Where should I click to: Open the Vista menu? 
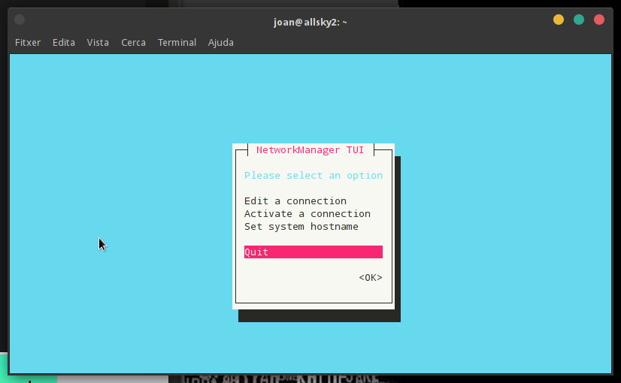[98, 42]
